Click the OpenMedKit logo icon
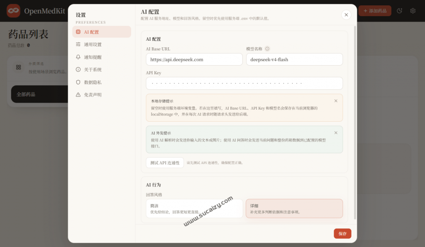 13,11
